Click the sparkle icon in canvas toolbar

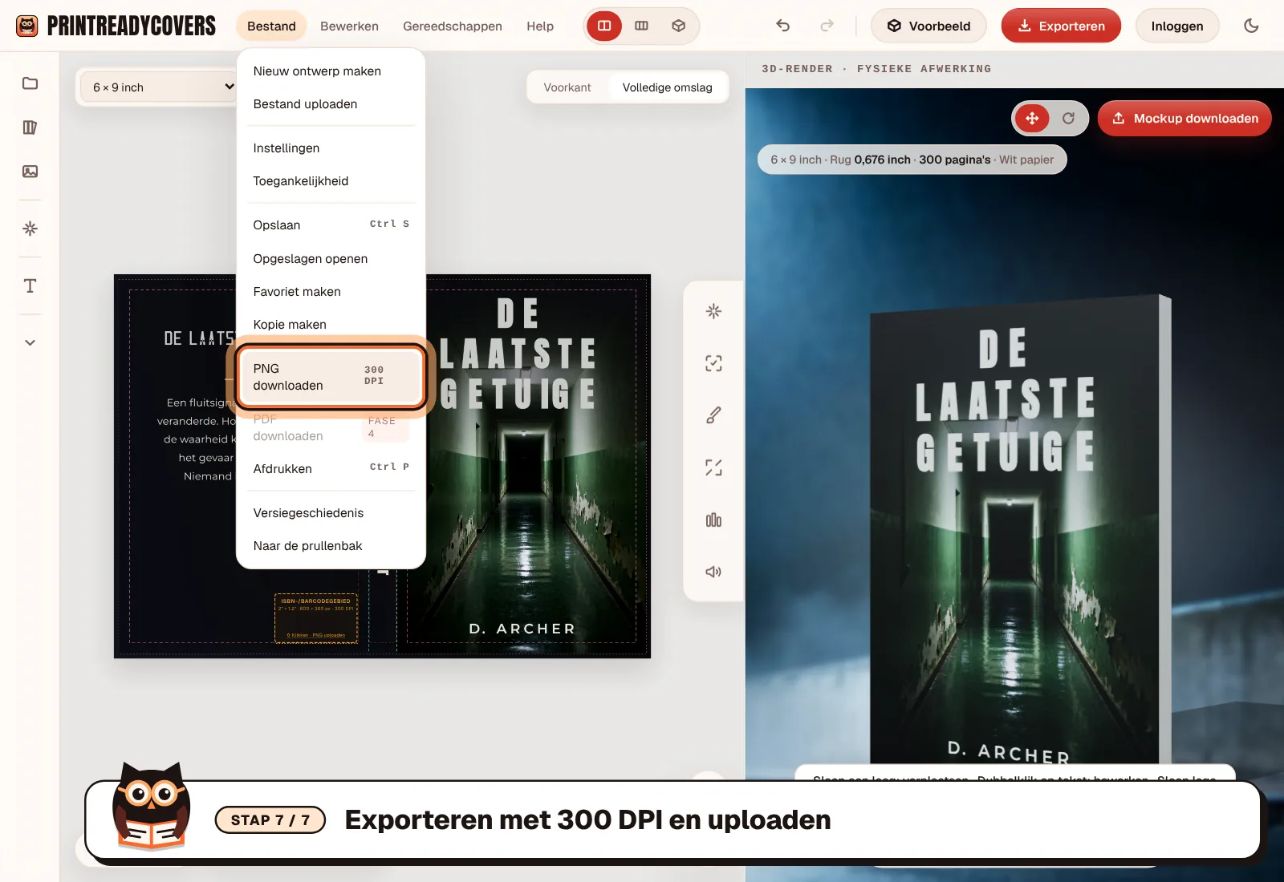(713, 311)
